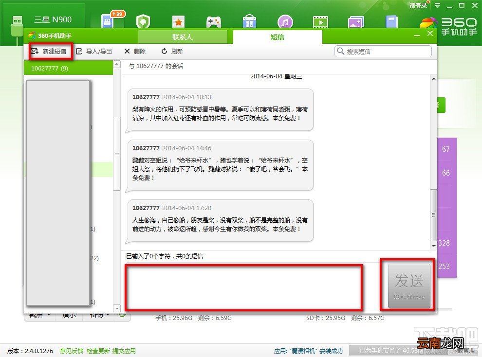
Task: Click 意见反馈 feedback link
Action: (71, 351)
